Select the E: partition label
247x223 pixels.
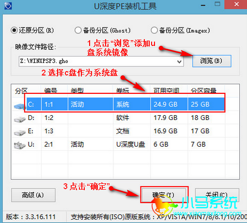pos(31,131)
